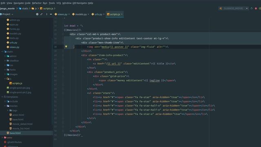
Task: Expand the images folder
Action: pyautogui.click(x=5, y=74)
